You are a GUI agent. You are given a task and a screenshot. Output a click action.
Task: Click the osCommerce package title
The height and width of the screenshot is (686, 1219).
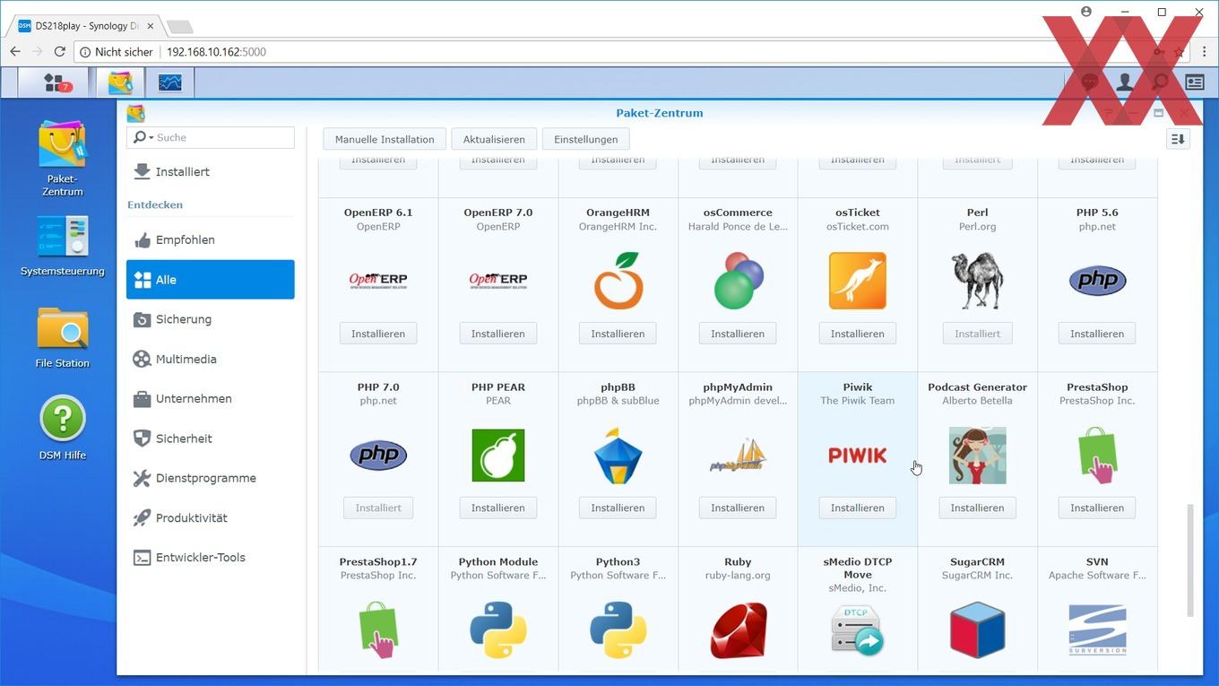[738, 213]
